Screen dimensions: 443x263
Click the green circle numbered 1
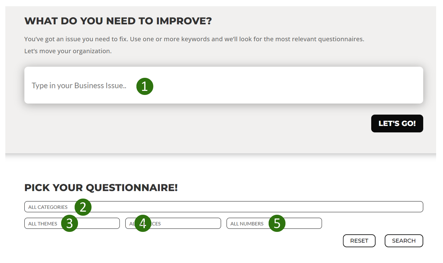145,86
